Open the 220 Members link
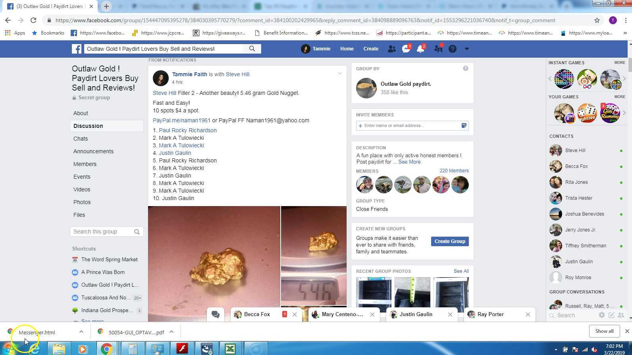Viewport: 632px width, 355px height. (x=454, y=171)
